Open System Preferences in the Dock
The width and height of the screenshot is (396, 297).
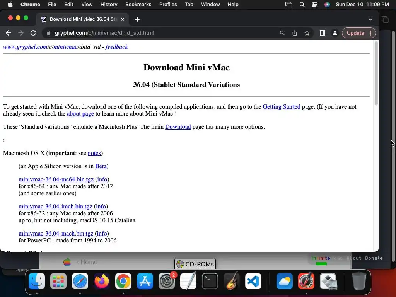point(167,281)
